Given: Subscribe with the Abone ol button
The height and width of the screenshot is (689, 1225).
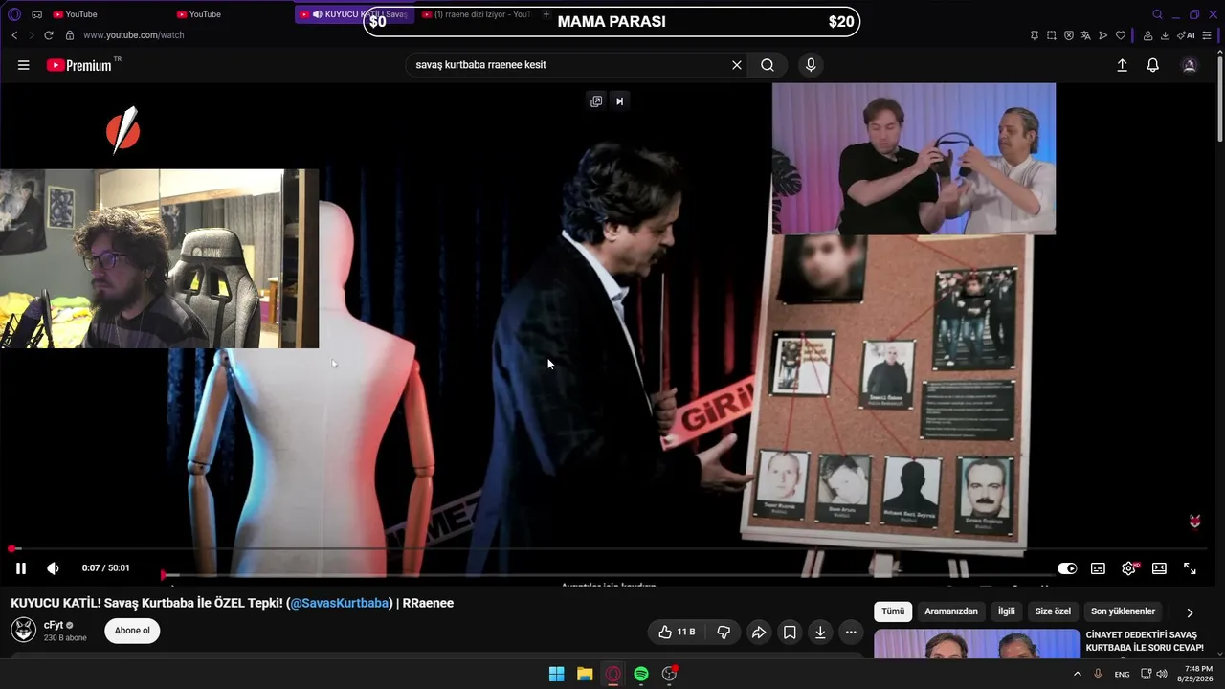Looking at the screenshot, I should click(132, 631).
